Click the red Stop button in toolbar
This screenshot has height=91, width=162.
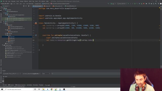144,4
